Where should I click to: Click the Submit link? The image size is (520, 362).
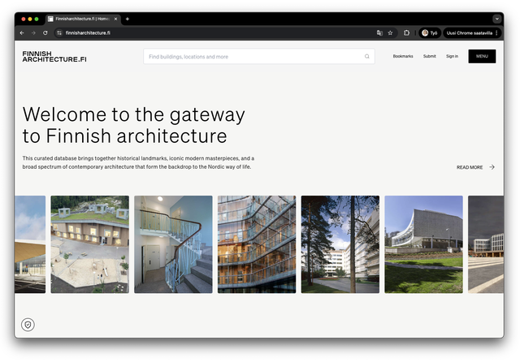(x=429, y=57)
